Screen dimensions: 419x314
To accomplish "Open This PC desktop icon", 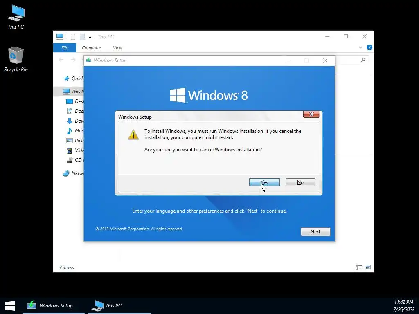I will pos(16,17).
